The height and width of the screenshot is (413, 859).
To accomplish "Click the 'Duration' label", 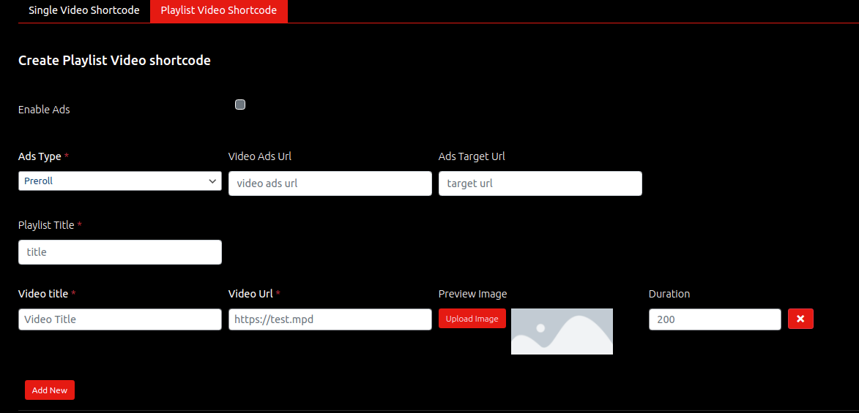I will [669, 294].
